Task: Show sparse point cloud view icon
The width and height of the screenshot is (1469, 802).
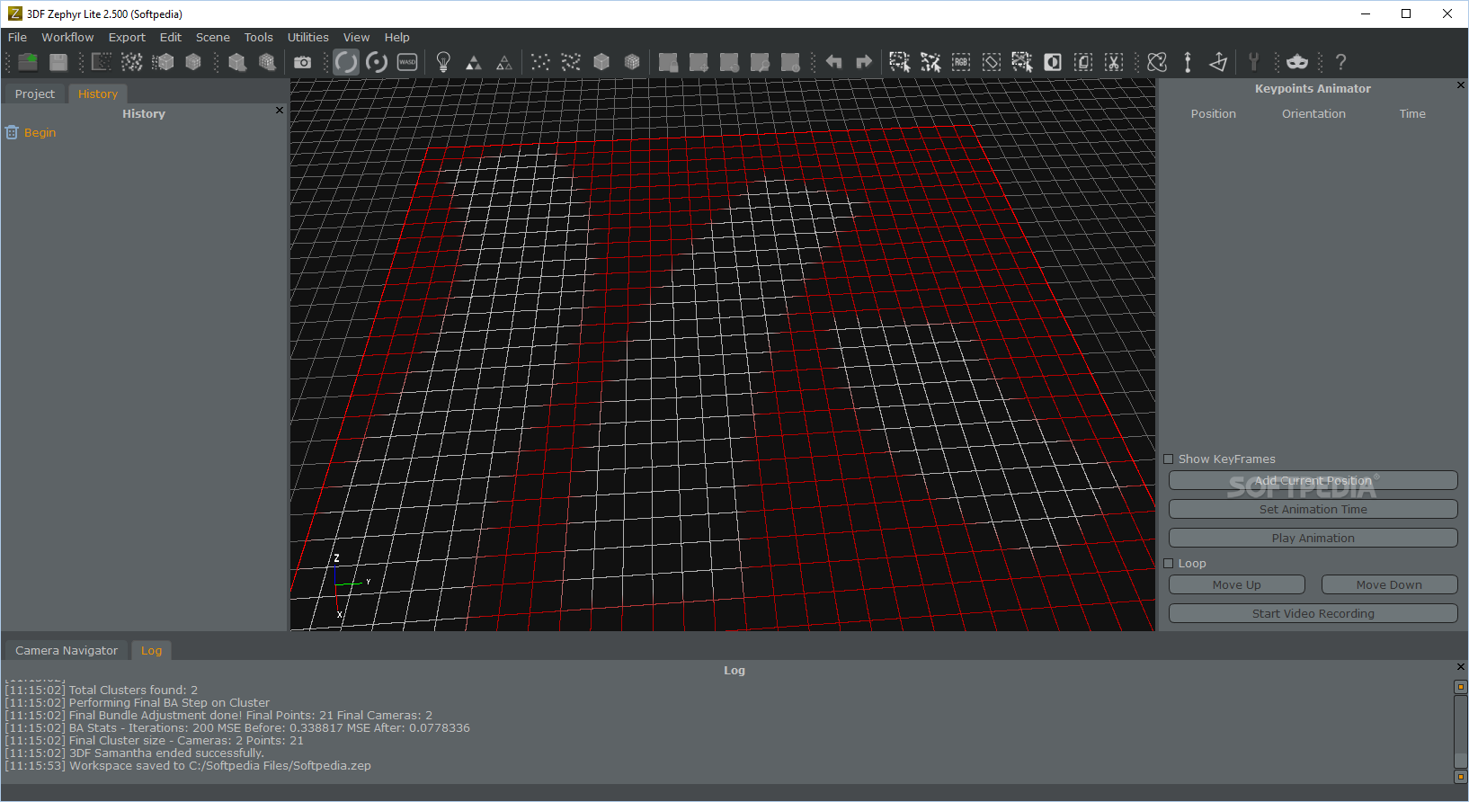Action: click(x=540, y=62)
